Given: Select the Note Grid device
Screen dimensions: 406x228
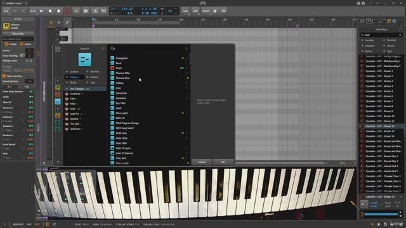Looking at the screenshot, I should [149, 158].
